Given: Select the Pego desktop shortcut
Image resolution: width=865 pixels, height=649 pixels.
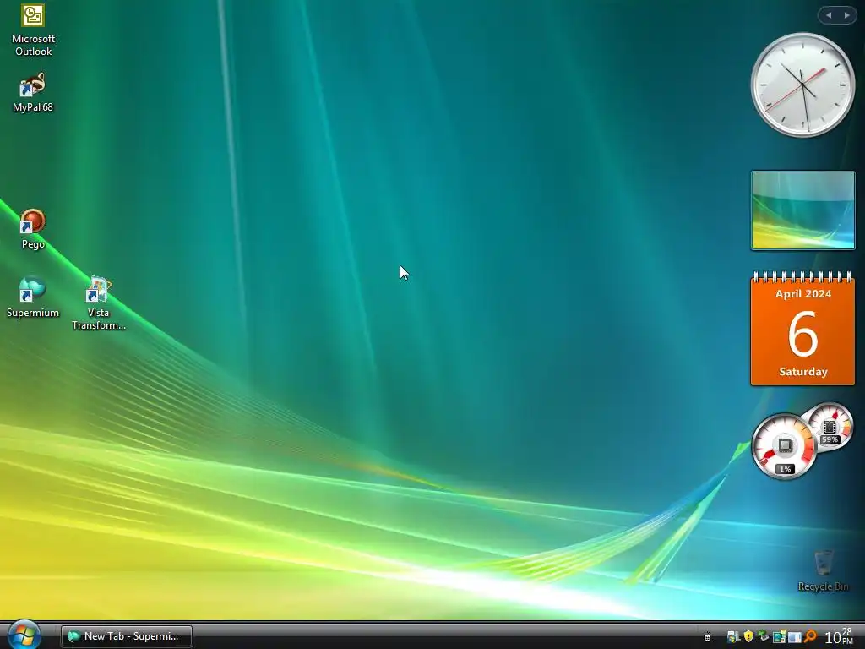Looking at the screenshot, I should click(x=33, y=230).
